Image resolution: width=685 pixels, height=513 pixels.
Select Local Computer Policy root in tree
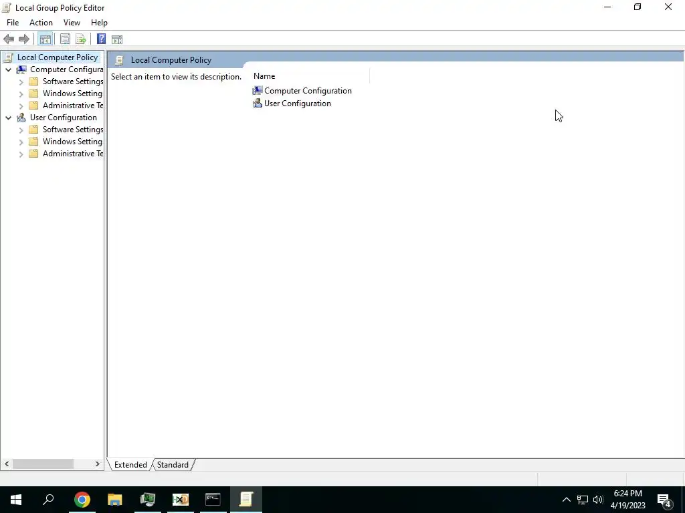pyautogui.click(x=58, y=57)
